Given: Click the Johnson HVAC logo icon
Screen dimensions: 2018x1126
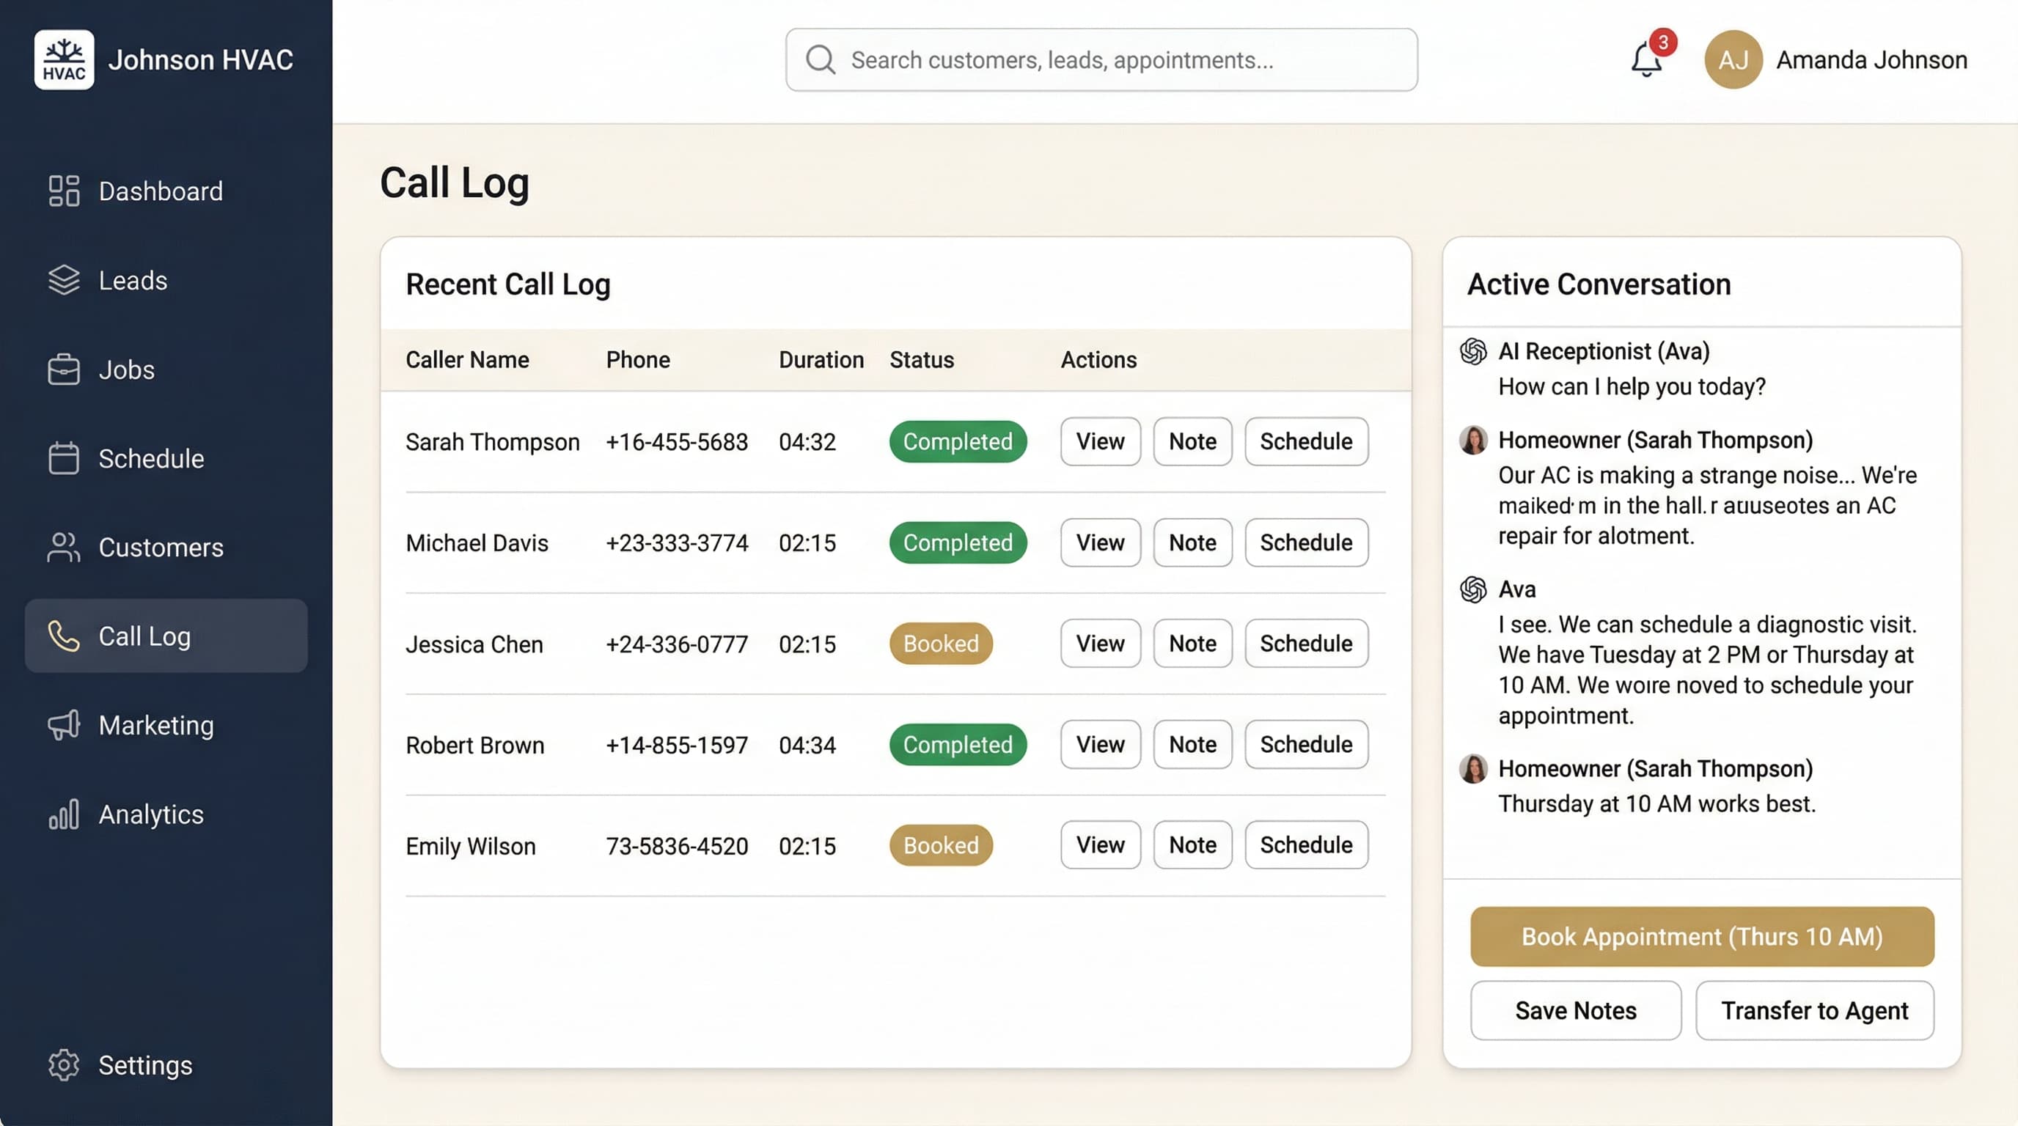Looking at the screenshot, I should (x=65, y=59).
